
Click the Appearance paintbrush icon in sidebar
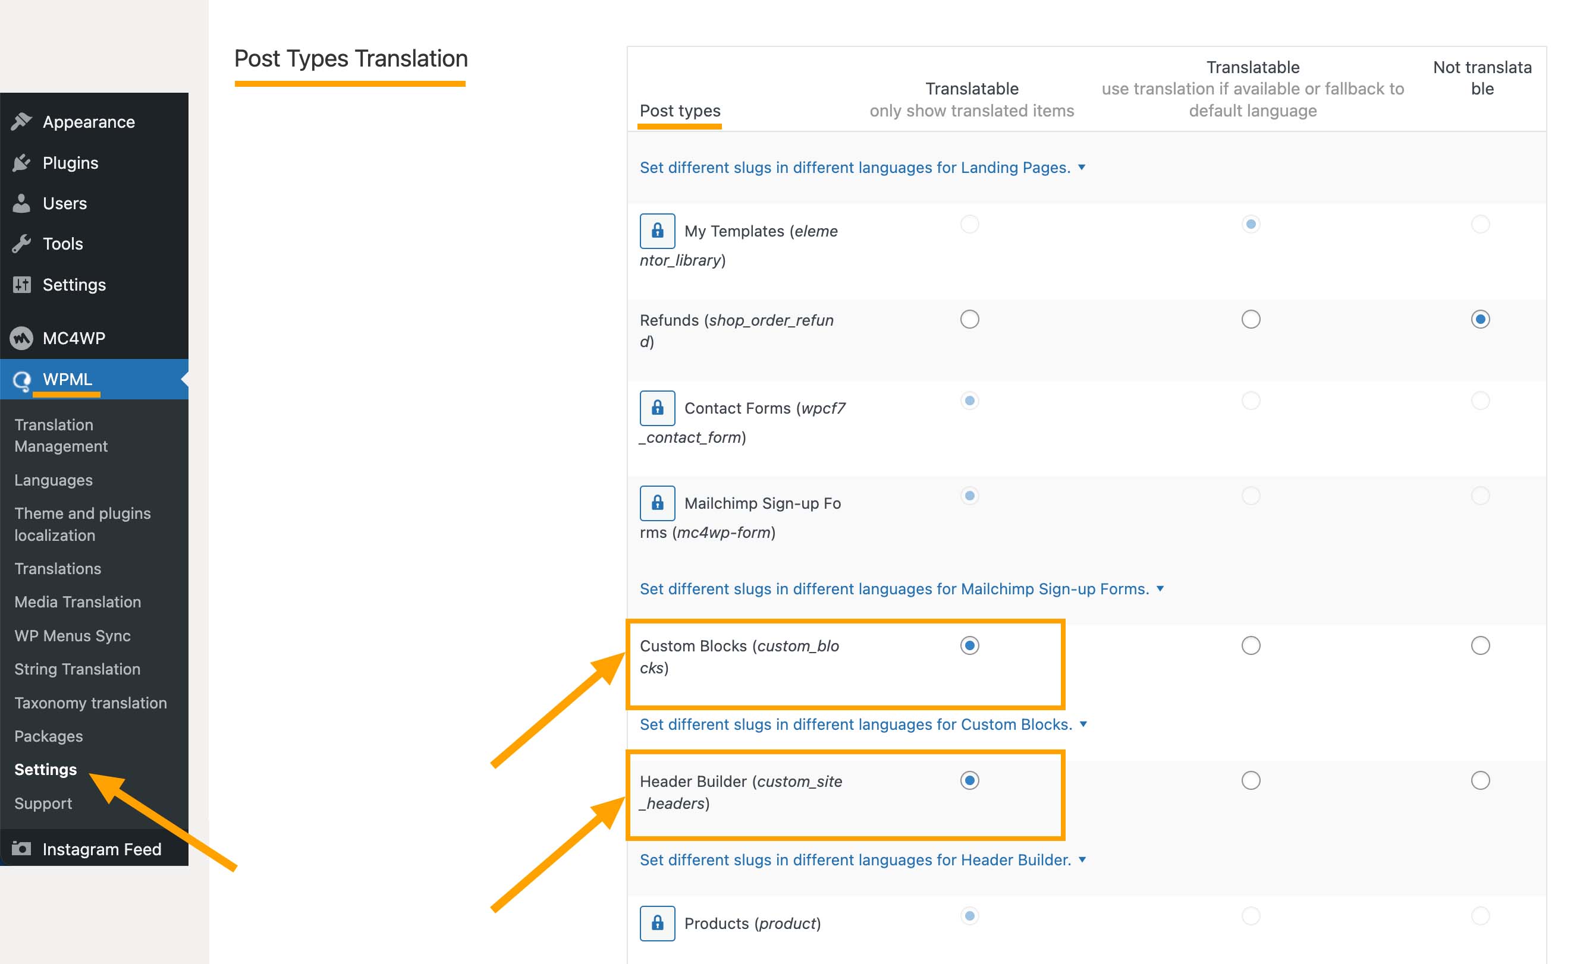click(21, 122)
